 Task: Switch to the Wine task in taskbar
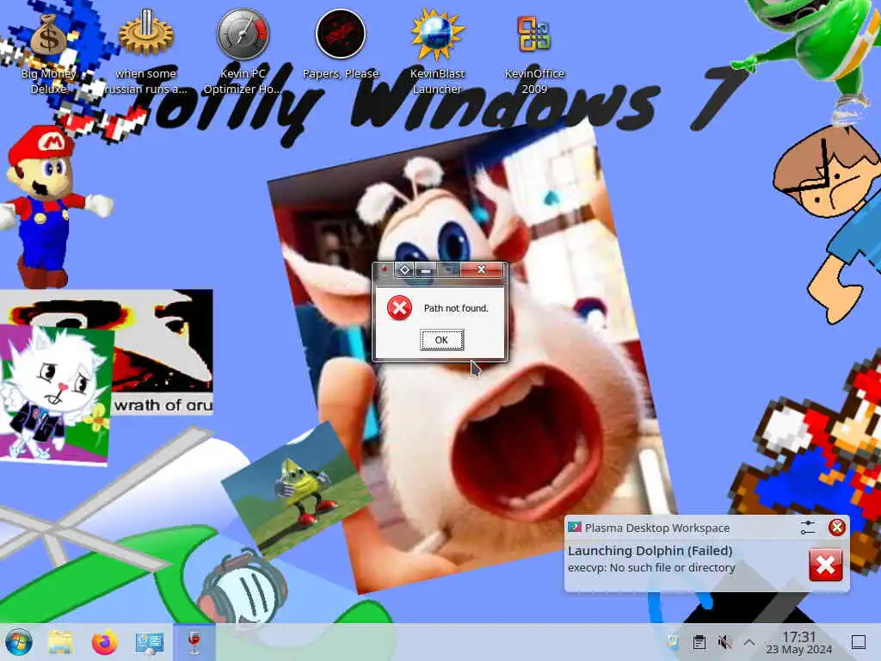click(x=194, y=642)
